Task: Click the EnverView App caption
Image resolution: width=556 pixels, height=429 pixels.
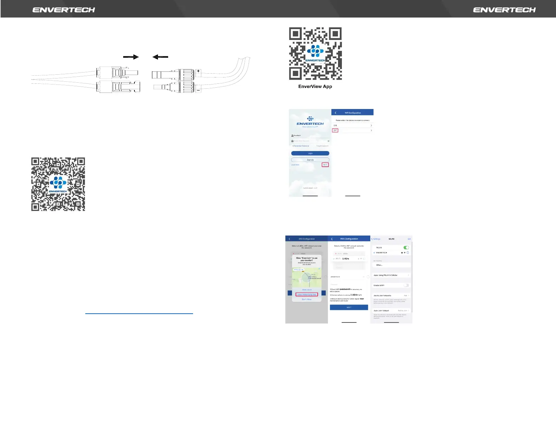Action: point(315,87)
